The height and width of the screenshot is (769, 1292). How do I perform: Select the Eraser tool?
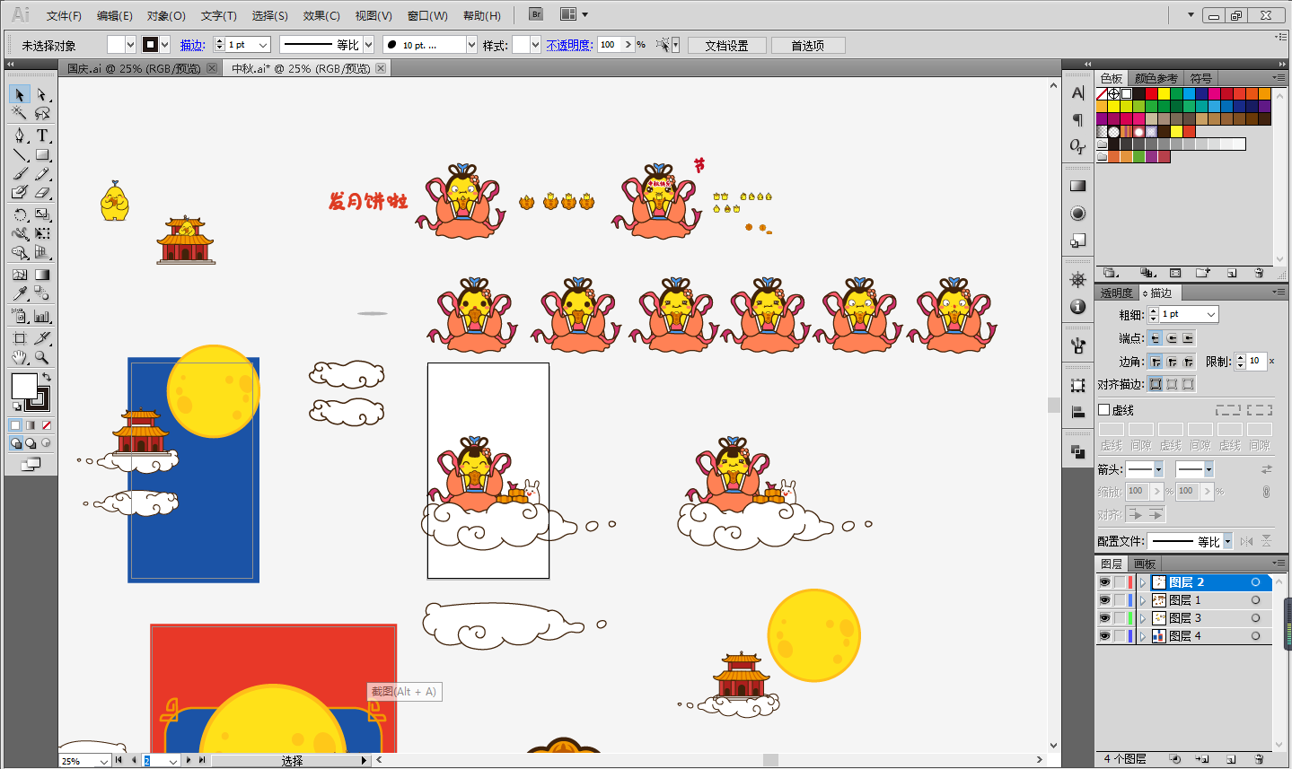[x=42, y=192]
